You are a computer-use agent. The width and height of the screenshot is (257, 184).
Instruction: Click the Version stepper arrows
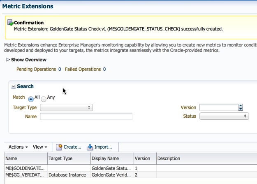[241, 107]
